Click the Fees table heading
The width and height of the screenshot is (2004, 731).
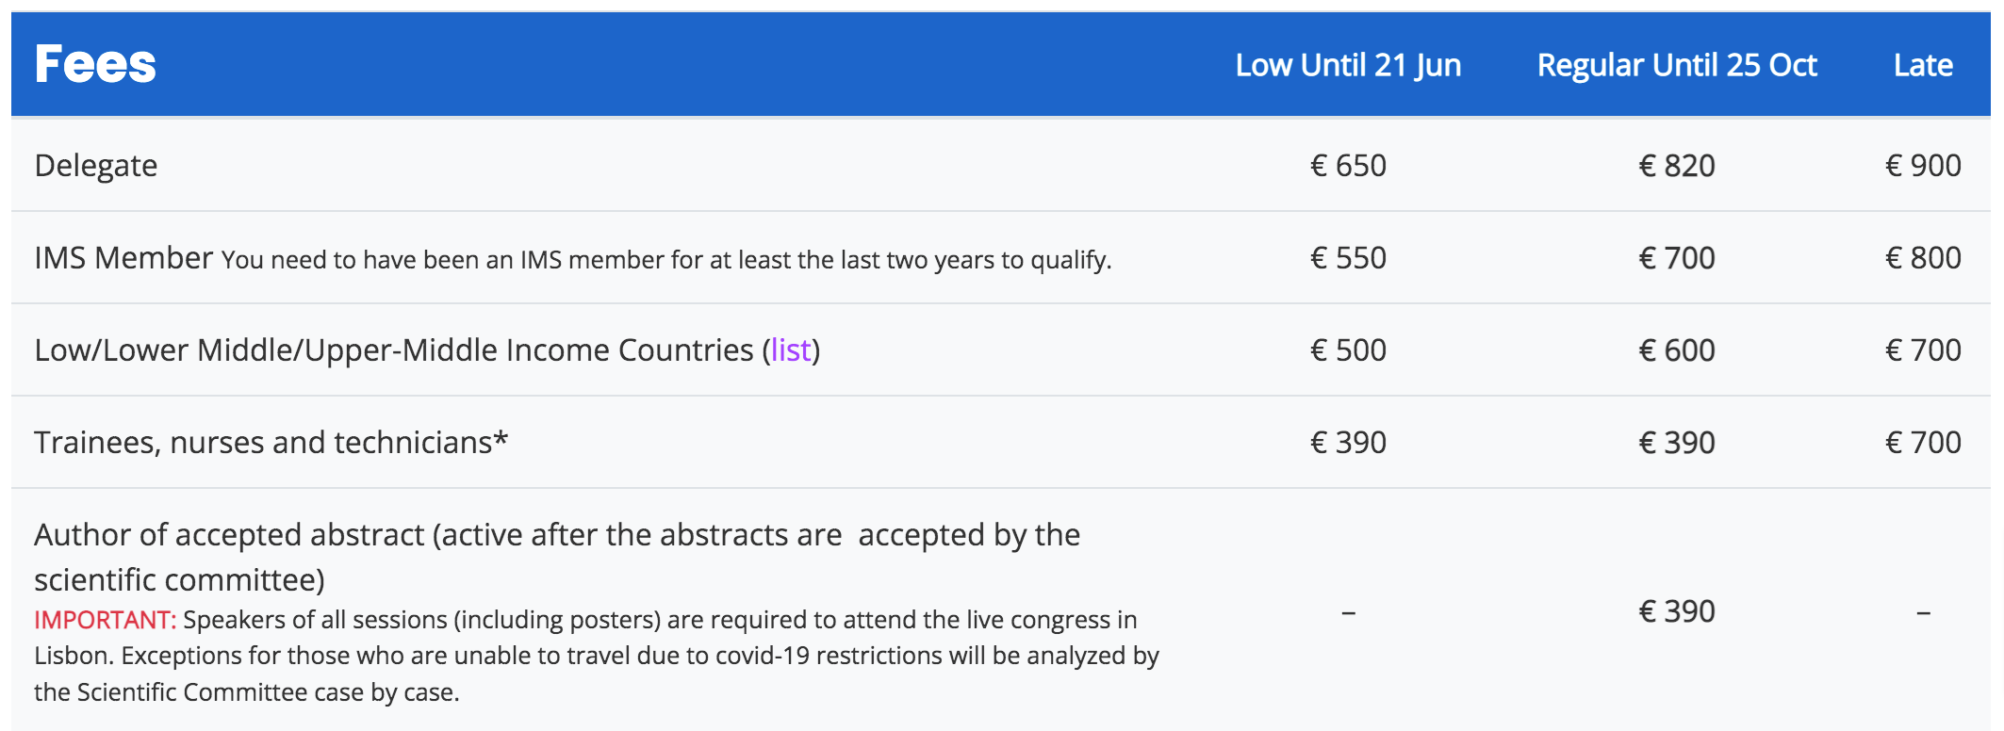click(x=95, y=64)
